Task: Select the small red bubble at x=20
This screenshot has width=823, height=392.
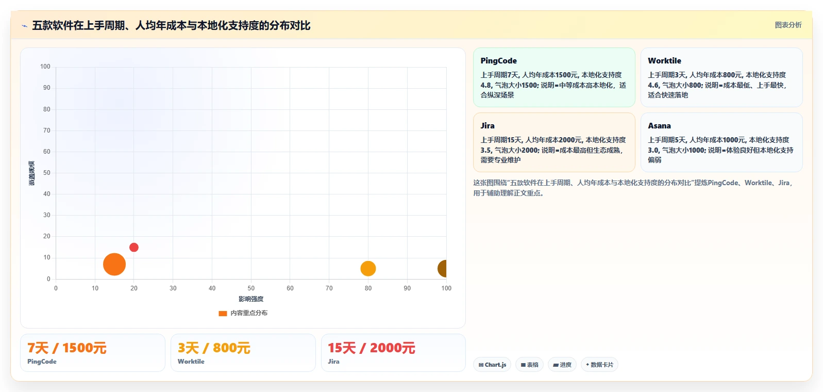Action: [x=134, y=247]
